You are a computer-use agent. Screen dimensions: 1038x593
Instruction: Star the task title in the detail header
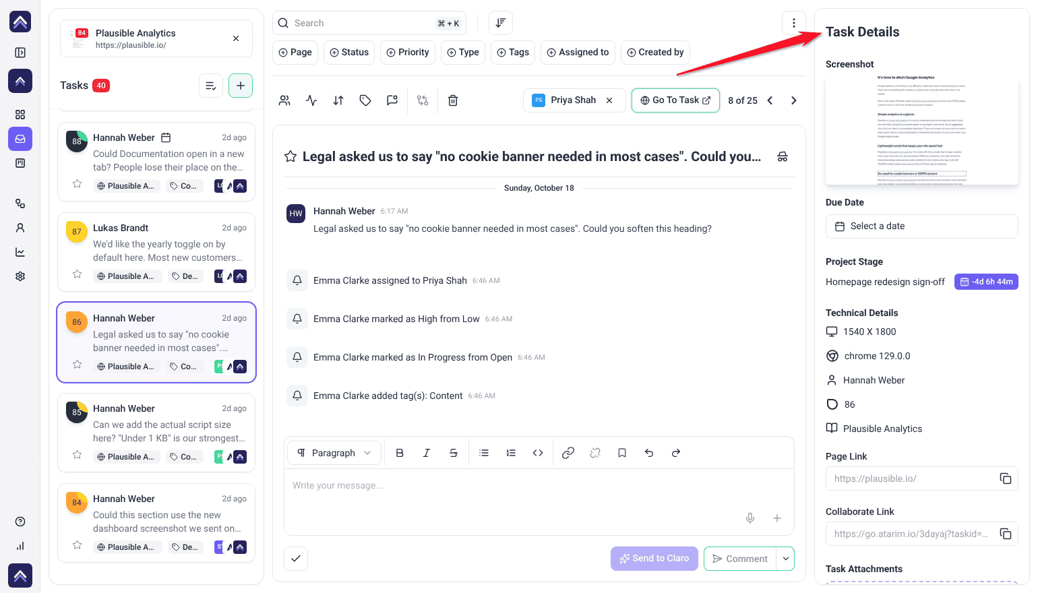(291, 156)
